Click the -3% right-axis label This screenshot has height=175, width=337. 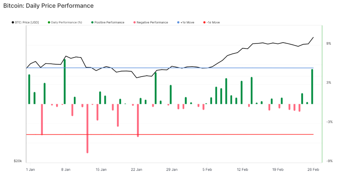coord(329,122)
